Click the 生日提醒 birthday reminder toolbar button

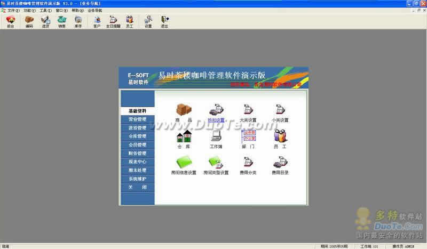113,21
